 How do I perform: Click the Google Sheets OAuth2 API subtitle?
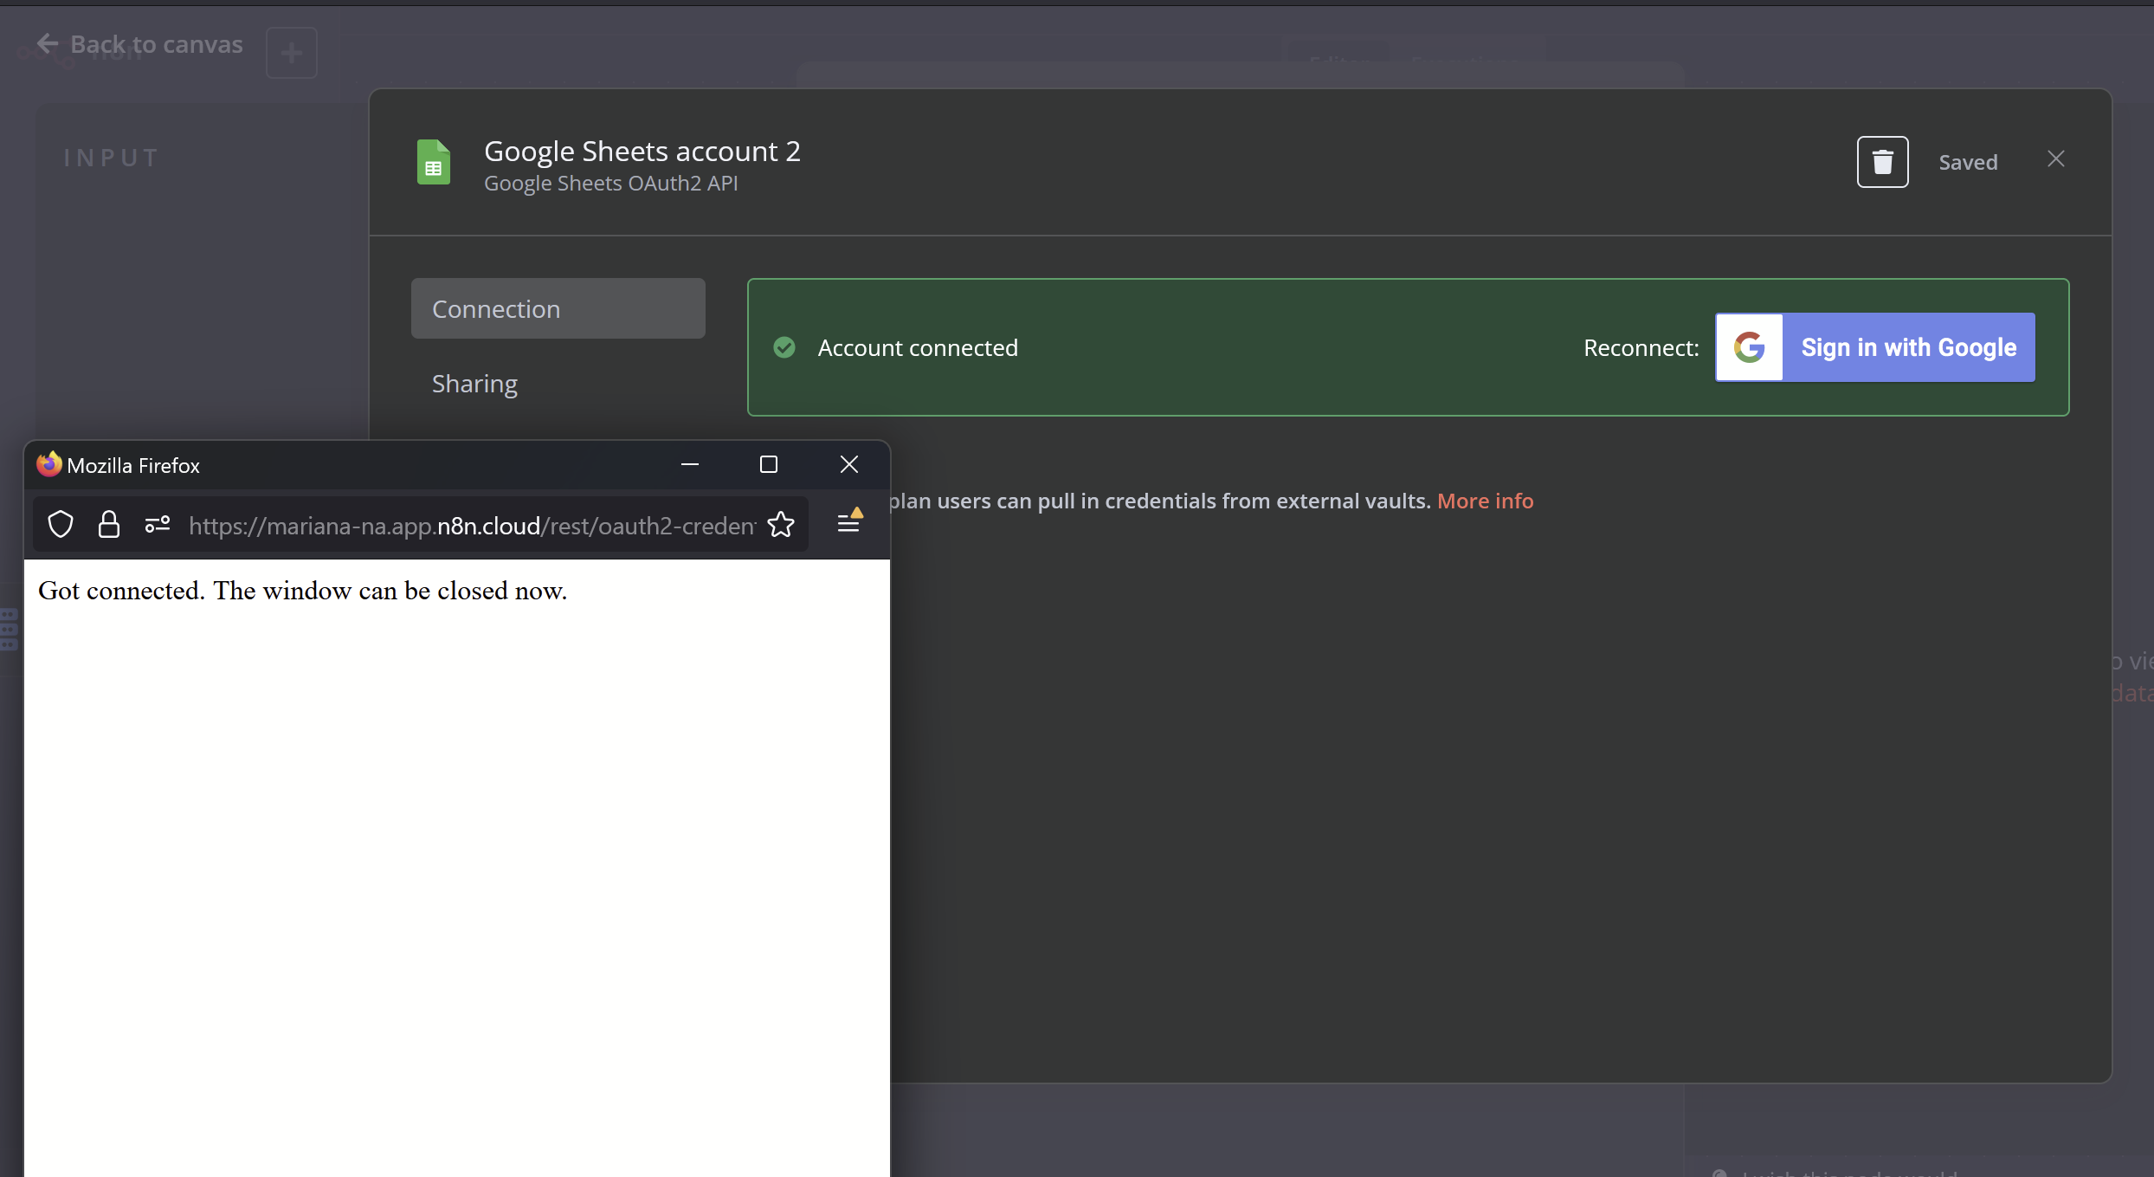point(610,183)
